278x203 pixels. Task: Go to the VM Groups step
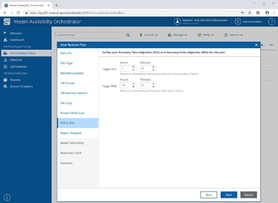68,83
